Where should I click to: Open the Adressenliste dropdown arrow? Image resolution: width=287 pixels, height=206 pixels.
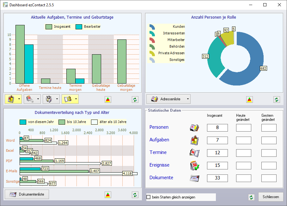188,99
